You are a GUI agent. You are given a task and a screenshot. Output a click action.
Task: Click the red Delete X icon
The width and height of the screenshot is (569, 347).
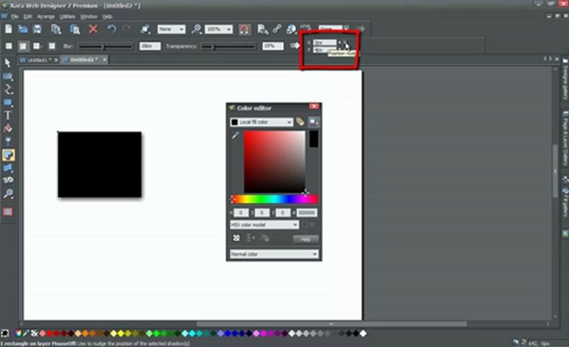click(93, 29)
